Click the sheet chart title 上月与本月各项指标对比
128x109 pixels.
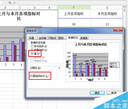point(20,16)
